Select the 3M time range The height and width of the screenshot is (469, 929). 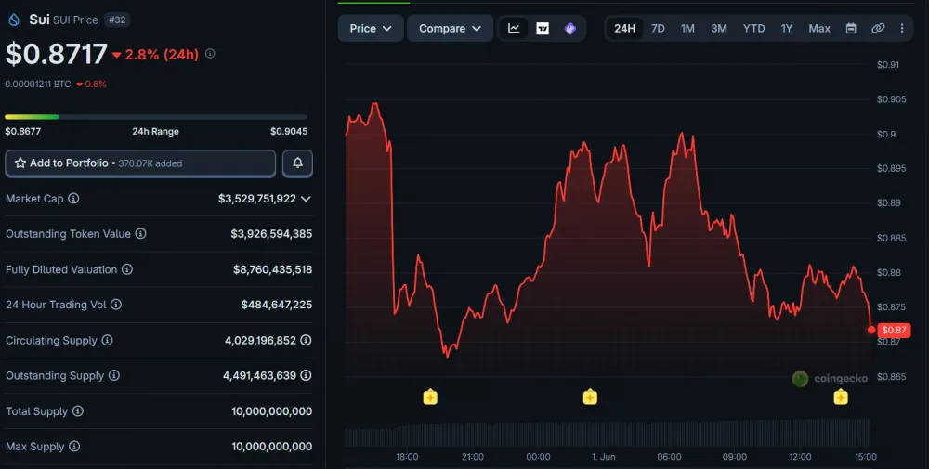[719, 29]
